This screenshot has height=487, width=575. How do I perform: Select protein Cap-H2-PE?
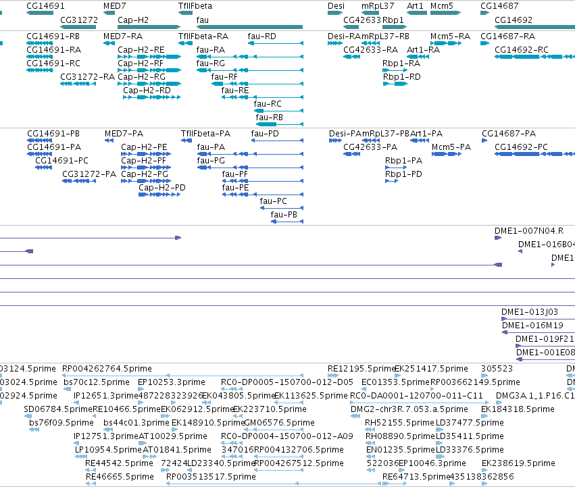[x=146, y=154]
